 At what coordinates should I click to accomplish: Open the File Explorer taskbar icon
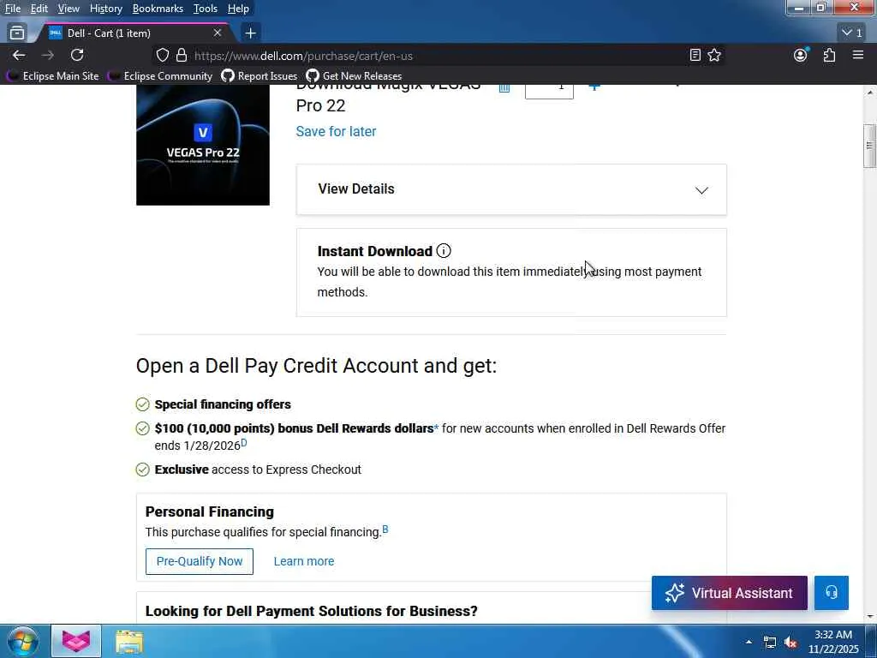point(129,641)
